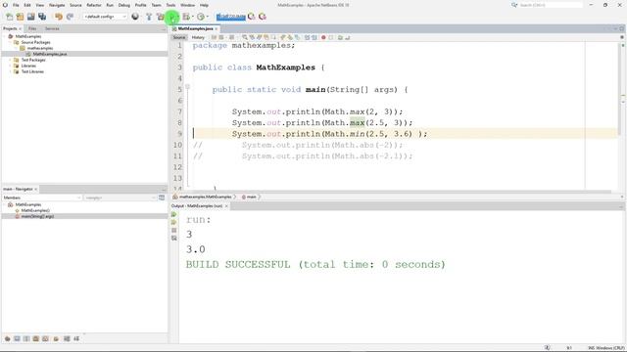Click Re-run green arrow in Output panel
The height and width of the screenshot is (352, 627).
(174, 214)
